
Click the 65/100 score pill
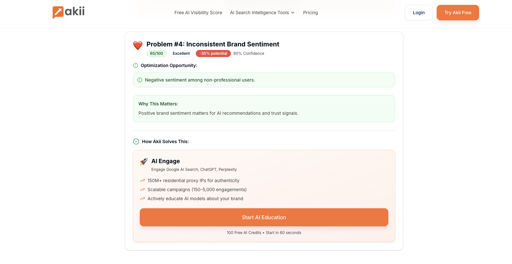[156, 53]
